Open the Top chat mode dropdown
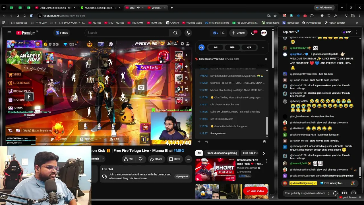 point(291,32)
